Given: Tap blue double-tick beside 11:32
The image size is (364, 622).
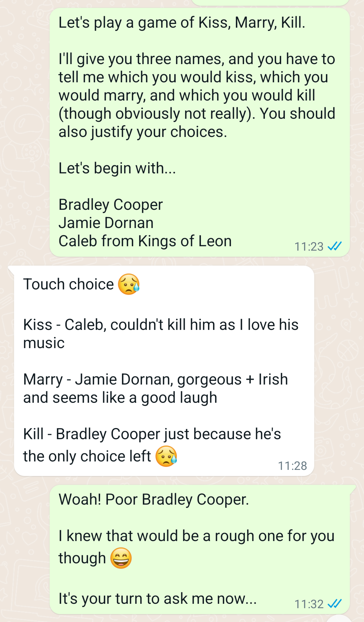Looking at the screenshot, I should coord(335,603).
